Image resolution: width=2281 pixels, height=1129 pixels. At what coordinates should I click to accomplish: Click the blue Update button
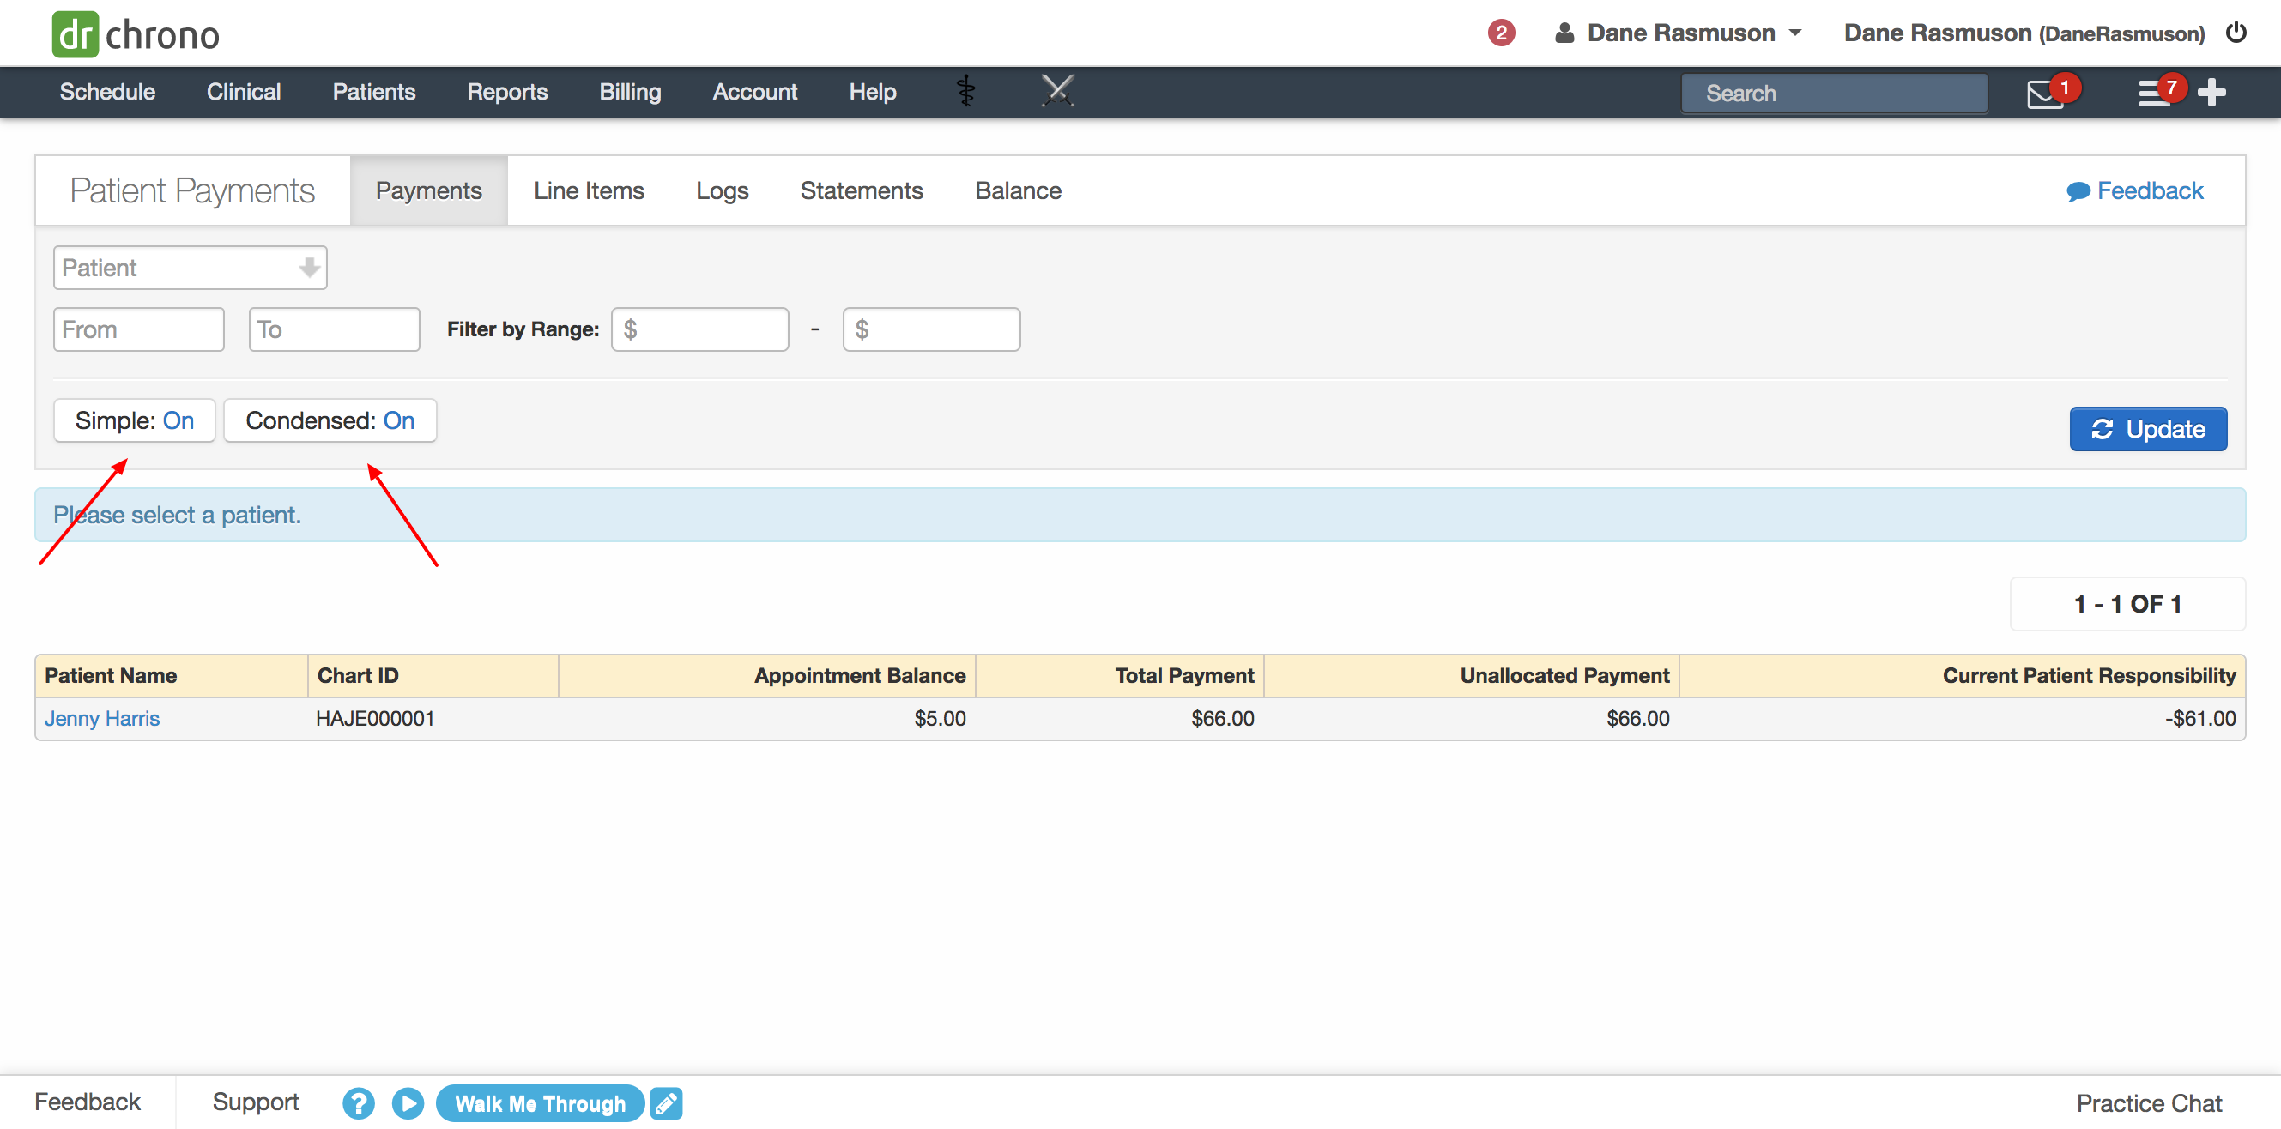click(2148, 430)
